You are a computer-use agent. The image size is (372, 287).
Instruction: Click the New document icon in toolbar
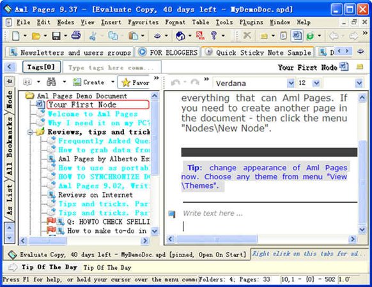pyautogui.click(x=16, y=36)
